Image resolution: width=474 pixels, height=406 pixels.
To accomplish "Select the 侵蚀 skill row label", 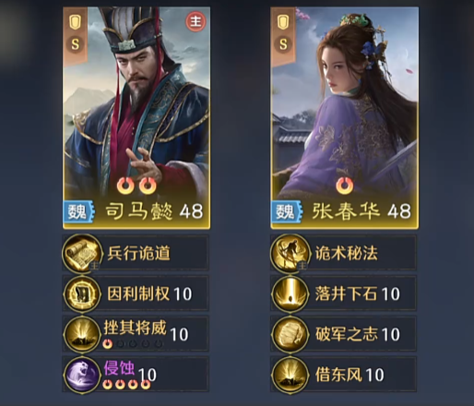I will (x=119, y=368).
